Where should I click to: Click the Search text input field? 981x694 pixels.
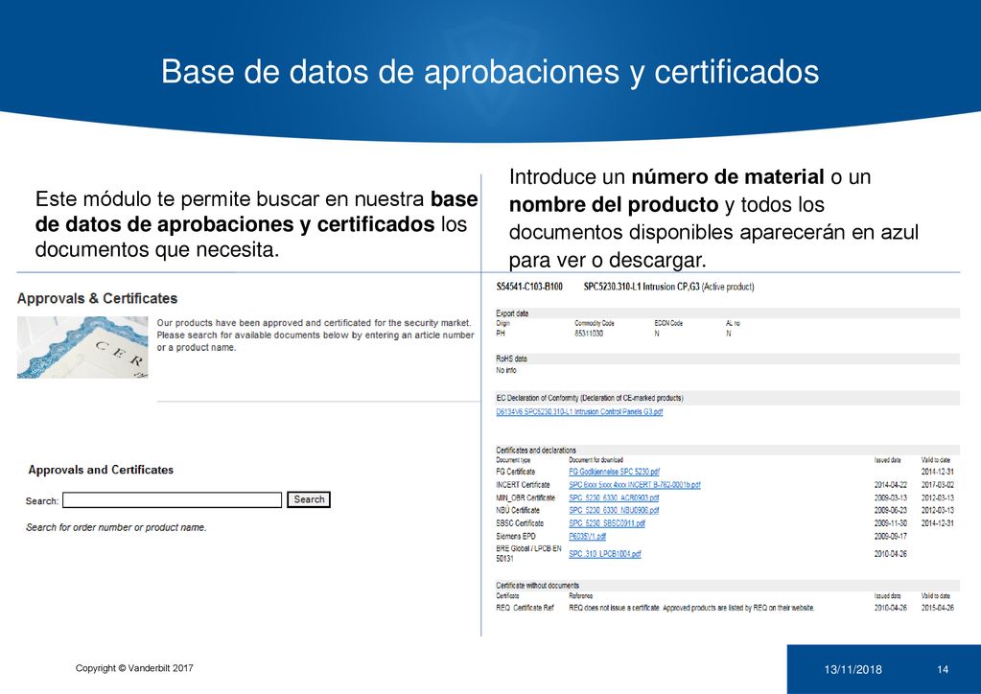click(172, 500)
